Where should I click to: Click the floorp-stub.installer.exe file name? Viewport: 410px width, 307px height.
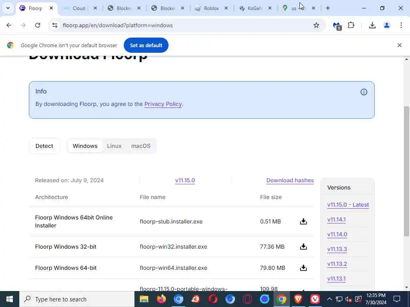[x=171, y=221]
